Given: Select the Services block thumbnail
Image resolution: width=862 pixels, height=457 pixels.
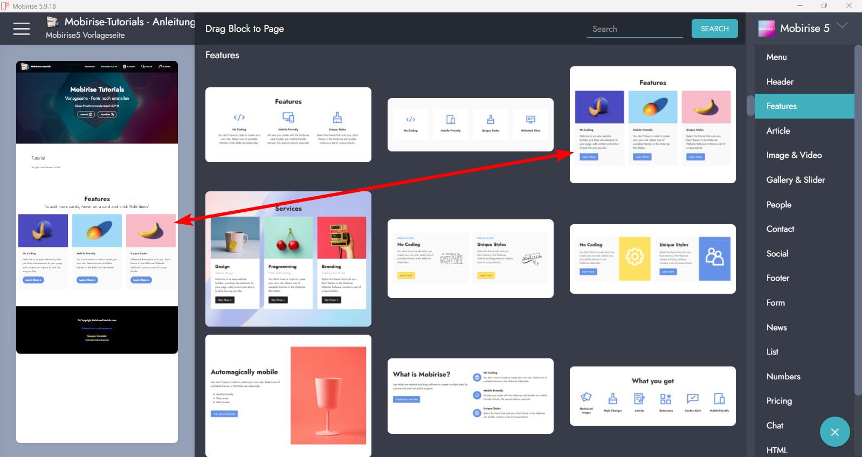Looking at the screenshot, I should pyautogui.click(x=288, y=259).
